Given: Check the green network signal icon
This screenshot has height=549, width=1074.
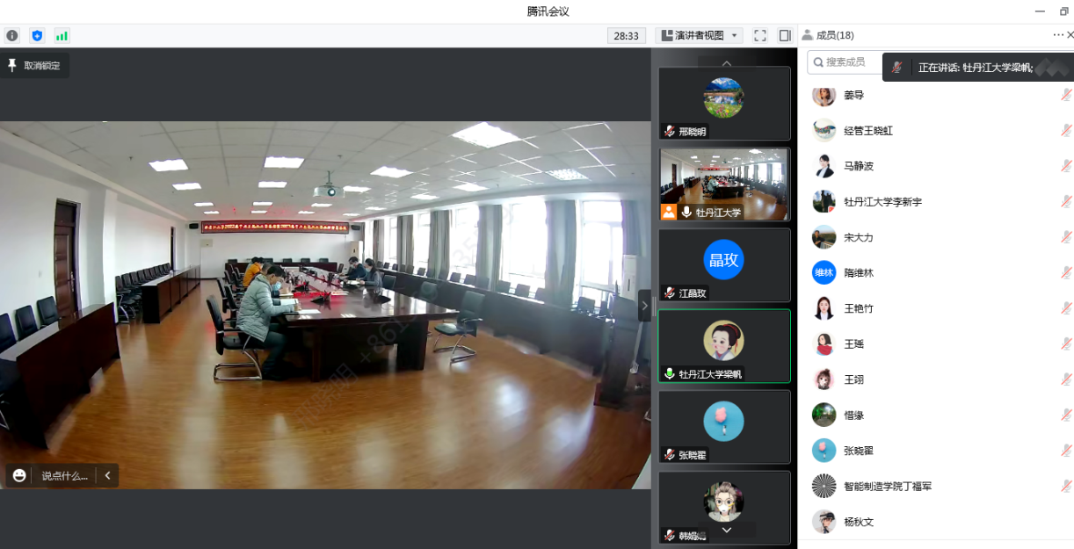Looking at the screenshot, I should 62,36.
